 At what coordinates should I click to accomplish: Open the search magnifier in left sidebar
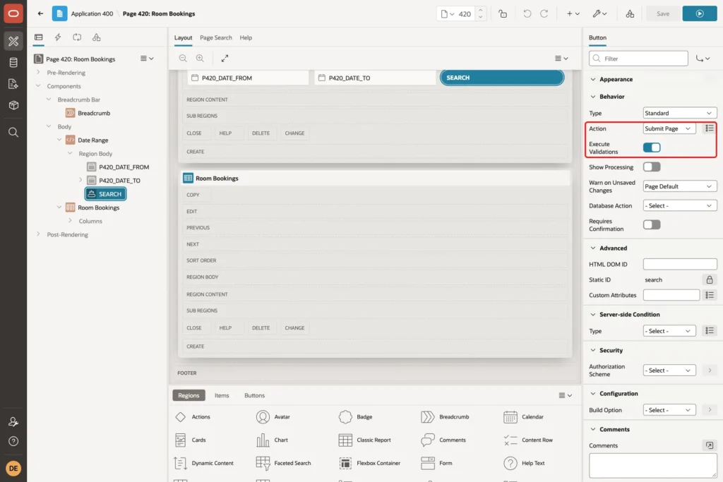point(13,133)
